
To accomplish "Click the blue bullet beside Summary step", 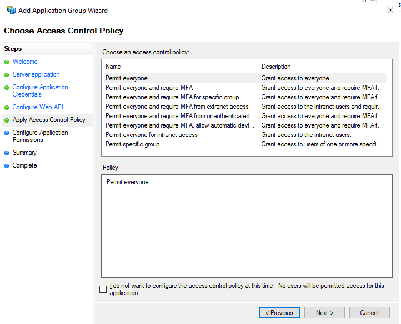I will click(7, 153).
